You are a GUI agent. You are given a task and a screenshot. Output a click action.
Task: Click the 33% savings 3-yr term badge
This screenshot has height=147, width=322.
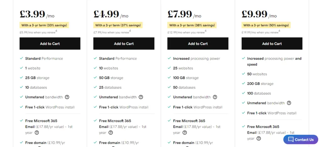click(44, 25)
